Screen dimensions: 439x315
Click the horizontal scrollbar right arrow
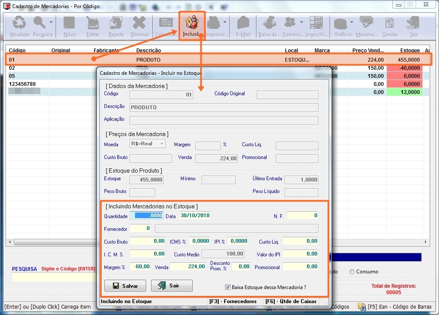(427, 242)
